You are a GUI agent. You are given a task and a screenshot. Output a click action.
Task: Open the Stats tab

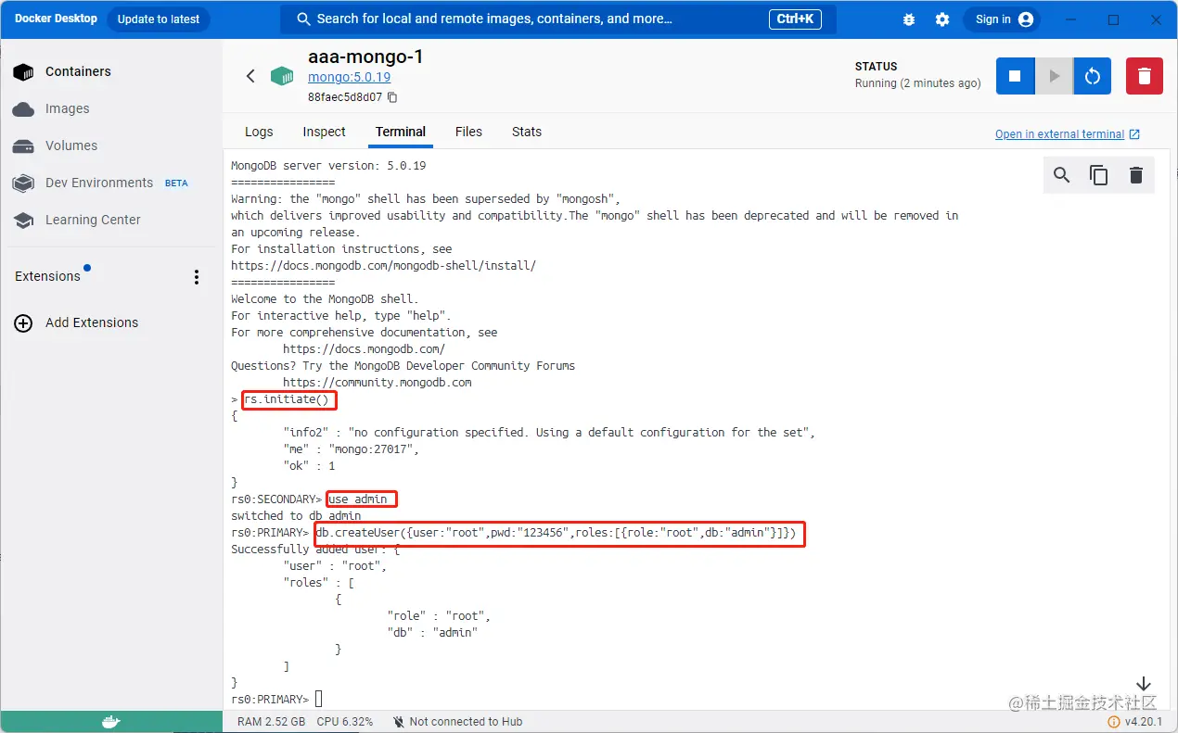(x=527, y=132)
